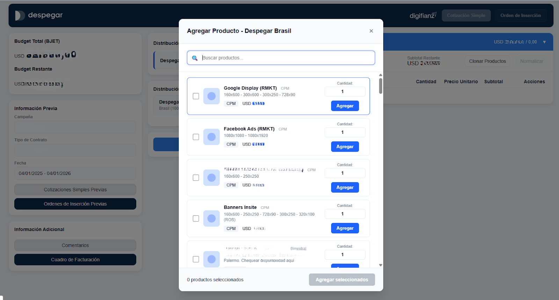This screenshot has width=559, height=300.
Task: Click the 160x600 - 250x250 product thumbnail
Action: [211, 178]
